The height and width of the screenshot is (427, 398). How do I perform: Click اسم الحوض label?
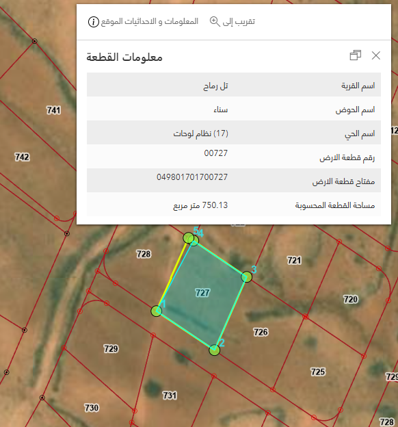tap(355, 110)
